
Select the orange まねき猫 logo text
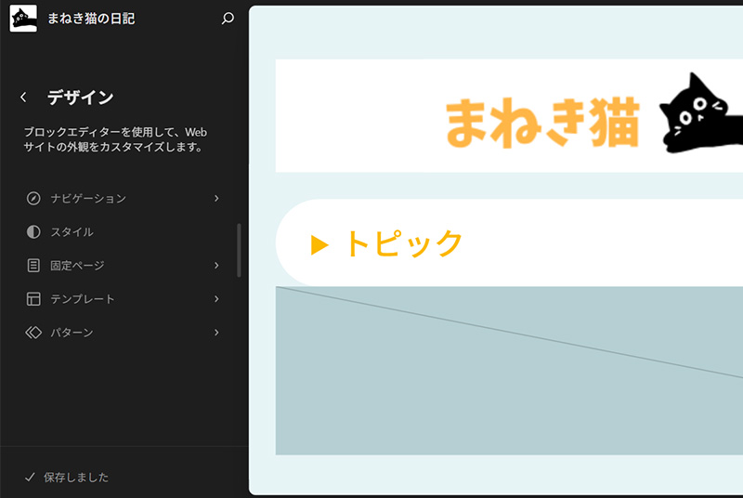[542, 122]
